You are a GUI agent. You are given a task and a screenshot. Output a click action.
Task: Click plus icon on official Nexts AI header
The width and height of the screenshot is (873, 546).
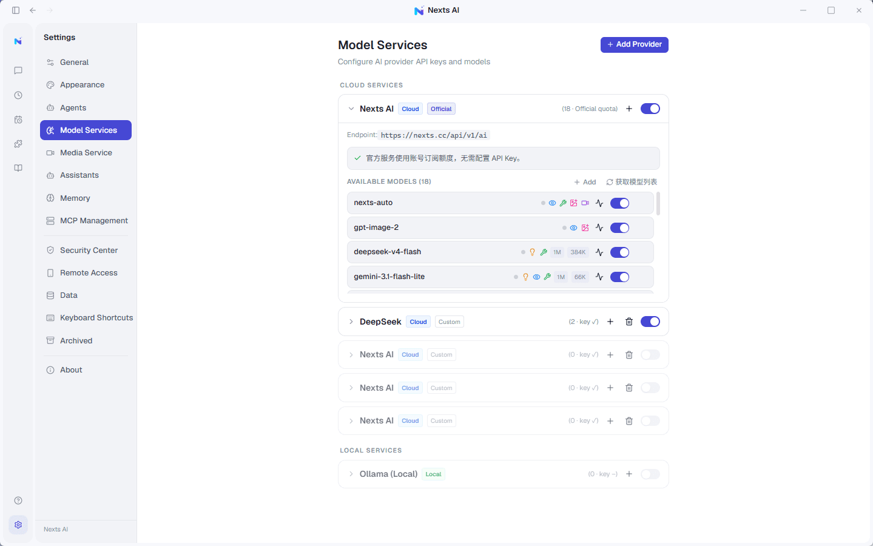tap(629, 109)
